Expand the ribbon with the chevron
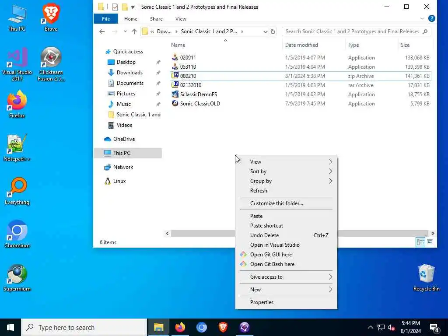Image resolution: width=448 pixels, height=336 pixels. 422,18
